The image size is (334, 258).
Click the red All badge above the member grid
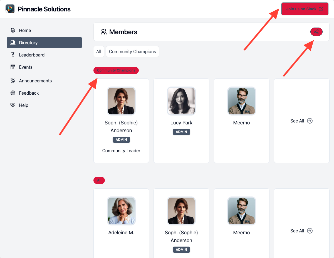(99, 180)
